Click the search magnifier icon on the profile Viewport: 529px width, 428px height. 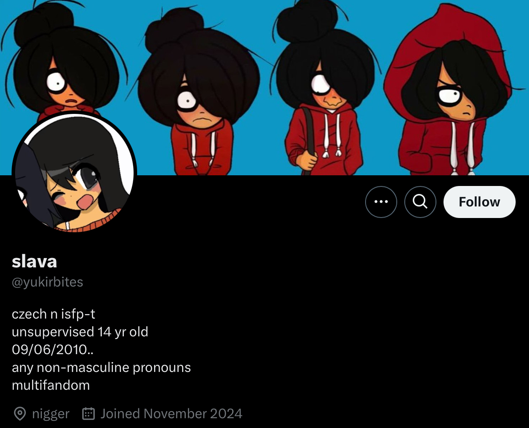coord(420,202)
